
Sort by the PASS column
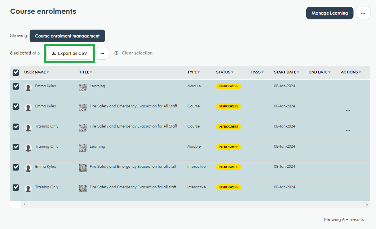click(x=257, y=72)
